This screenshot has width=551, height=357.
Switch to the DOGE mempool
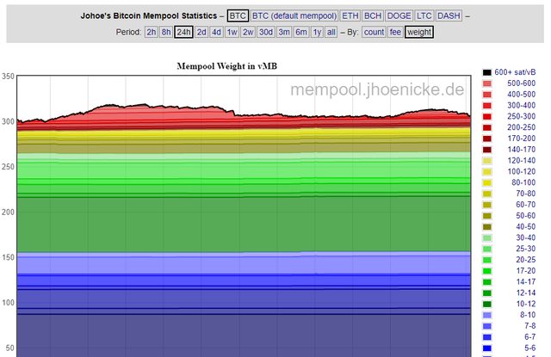[x=399, y=15]
